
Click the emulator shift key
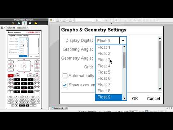17,75
